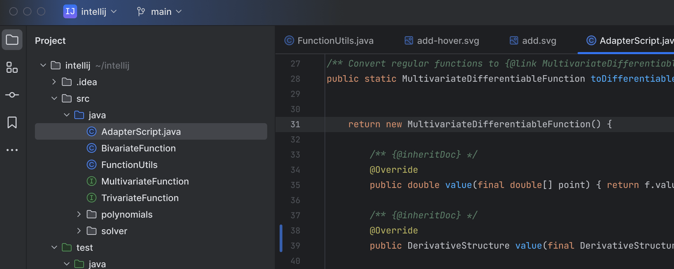Click the BivariateFunction class icon
This screenshot has width=674, height=269.
tap(92, 148)
